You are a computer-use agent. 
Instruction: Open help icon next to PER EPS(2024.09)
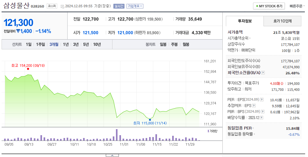coord(262,100)
